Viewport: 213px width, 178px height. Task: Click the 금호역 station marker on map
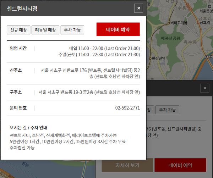pos(198,23)
